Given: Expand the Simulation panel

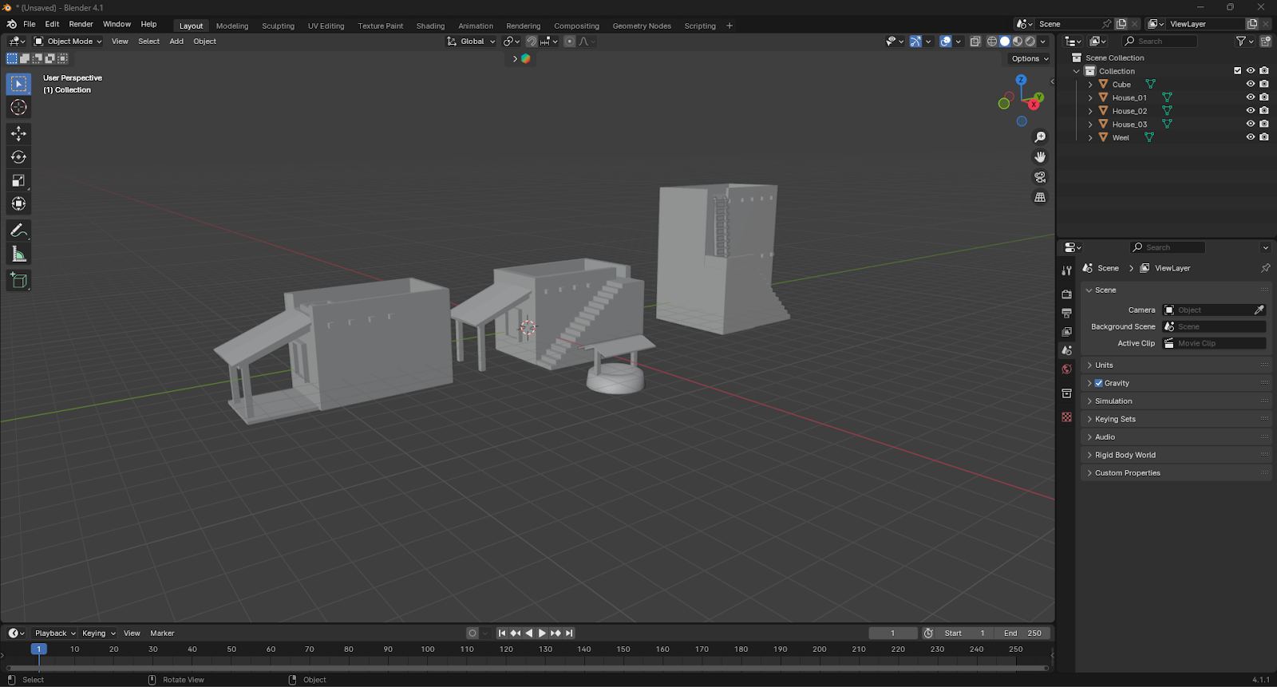Looking at the screenshot, I should click(1176, 401).
